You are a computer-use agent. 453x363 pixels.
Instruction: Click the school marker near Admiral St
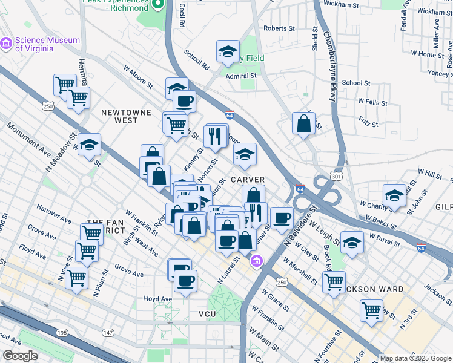click(228, 52)
